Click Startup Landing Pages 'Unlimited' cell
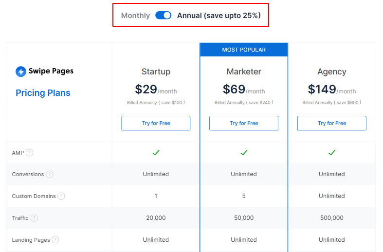This screenshot has height=252, width=383. [x=156, y=240]
